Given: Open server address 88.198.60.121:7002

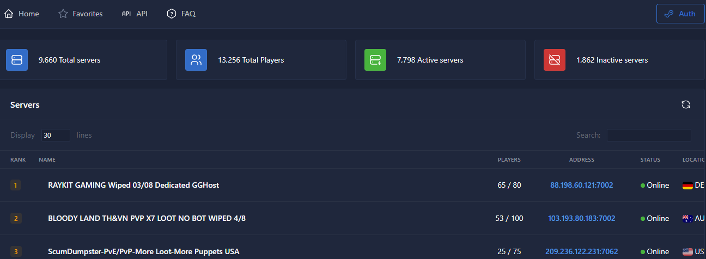Looking at the screenshot, I should pos(582,186).
